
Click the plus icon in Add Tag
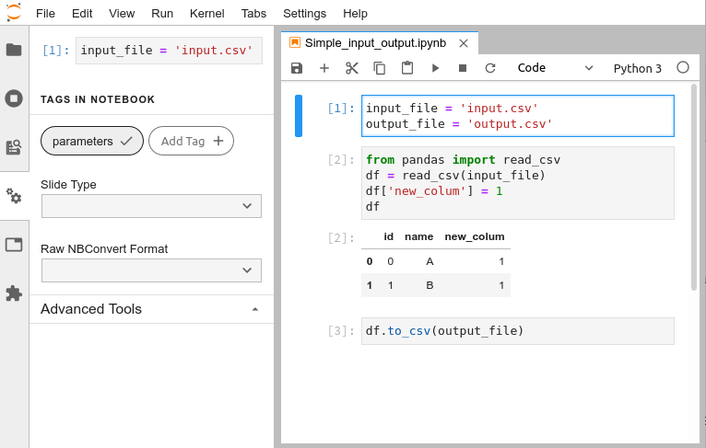(x=218, y=141)
